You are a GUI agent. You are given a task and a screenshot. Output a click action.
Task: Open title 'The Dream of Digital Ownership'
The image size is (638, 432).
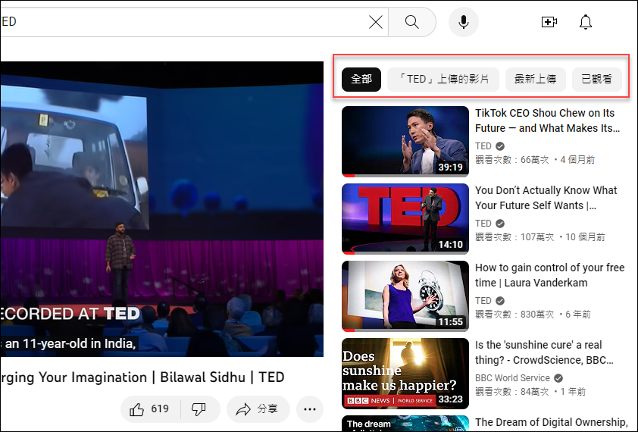point(552,422)
